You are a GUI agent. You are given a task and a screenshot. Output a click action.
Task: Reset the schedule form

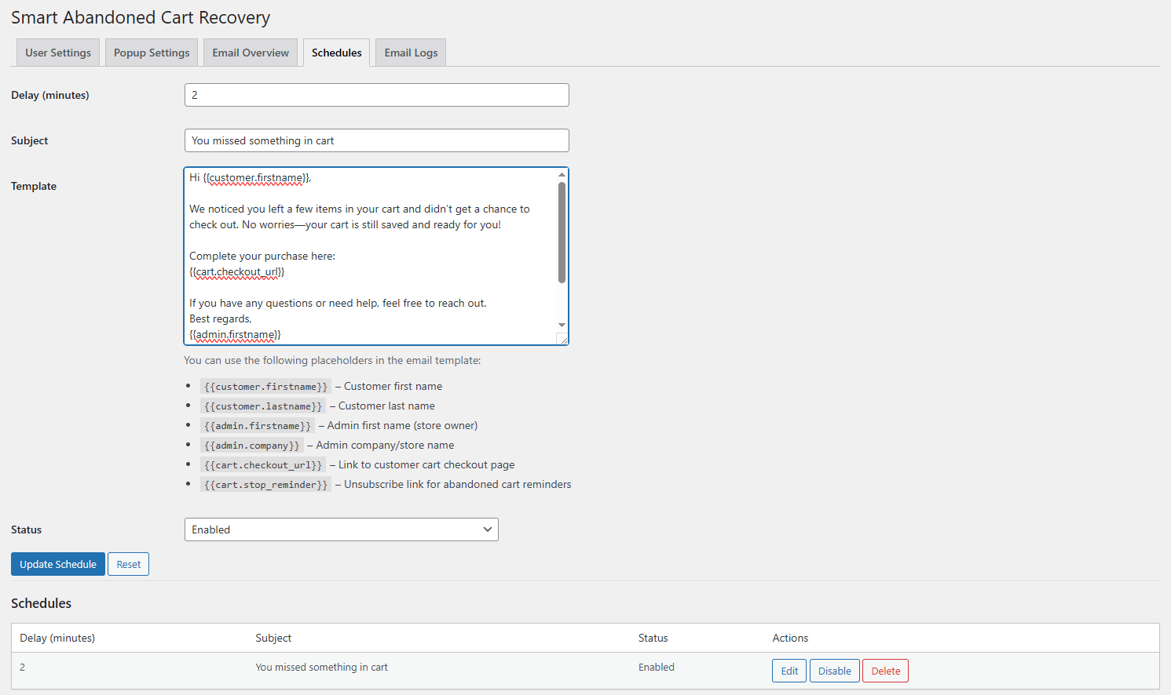pos(128,564)
